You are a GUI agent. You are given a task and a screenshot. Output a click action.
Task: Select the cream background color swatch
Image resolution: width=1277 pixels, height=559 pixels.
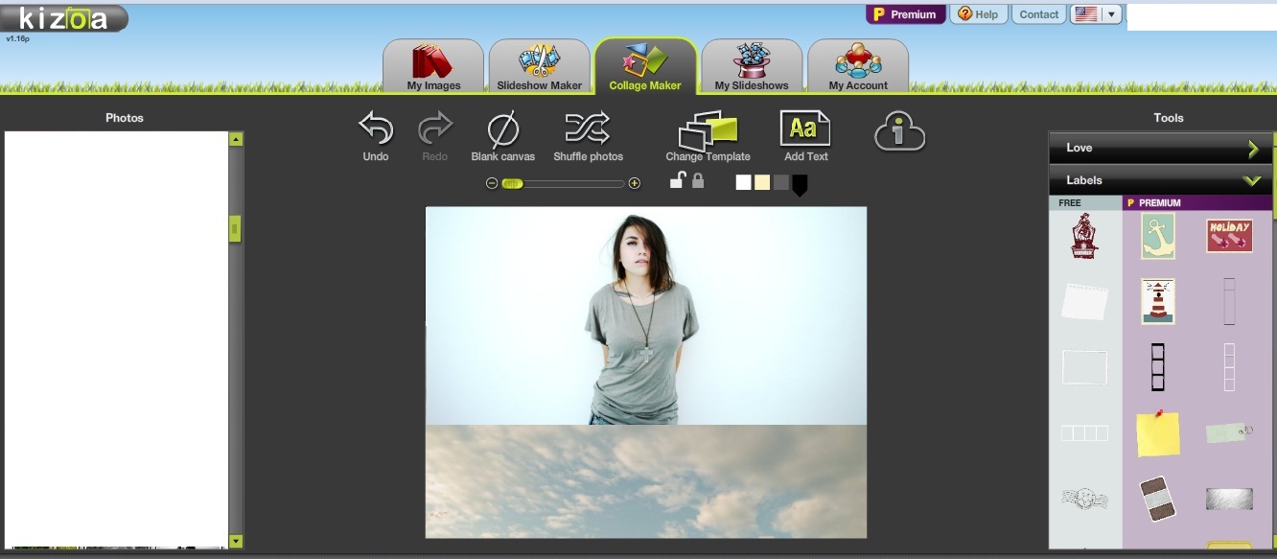tap(762, 182)
